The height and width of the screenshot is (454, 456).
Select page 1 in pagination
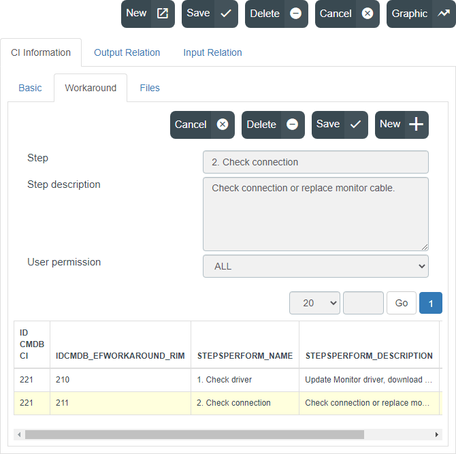click(431, 303)
